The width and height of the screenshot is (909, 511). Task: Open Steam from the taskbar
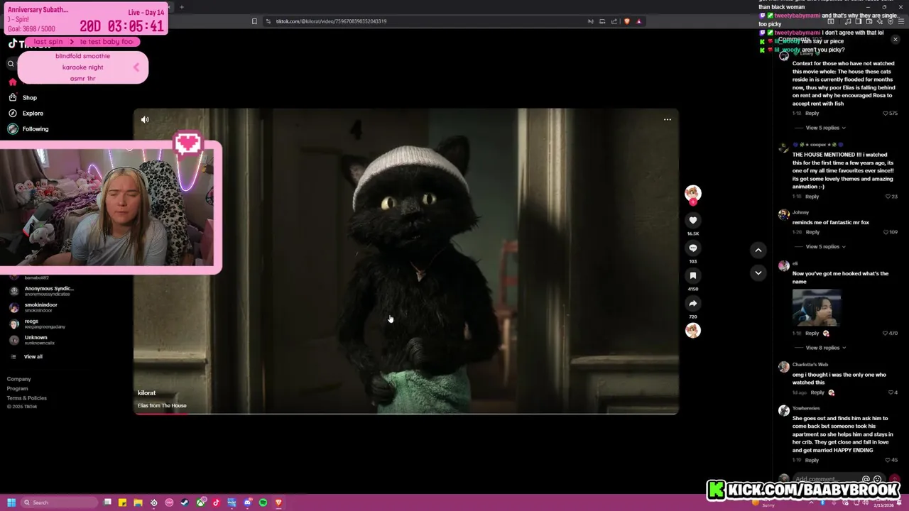click(185, 502)
